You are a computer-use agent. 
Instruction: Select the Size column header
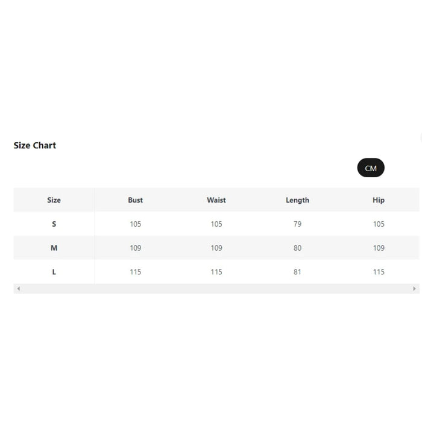(54, 200)
